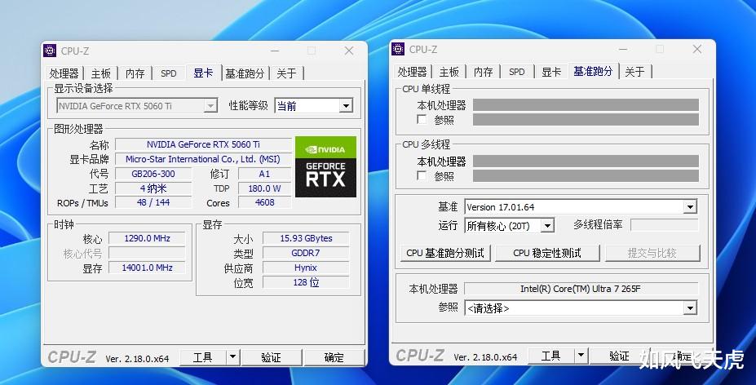Open SPD tab in left window

pyautogui.click(x=168, y=73)
